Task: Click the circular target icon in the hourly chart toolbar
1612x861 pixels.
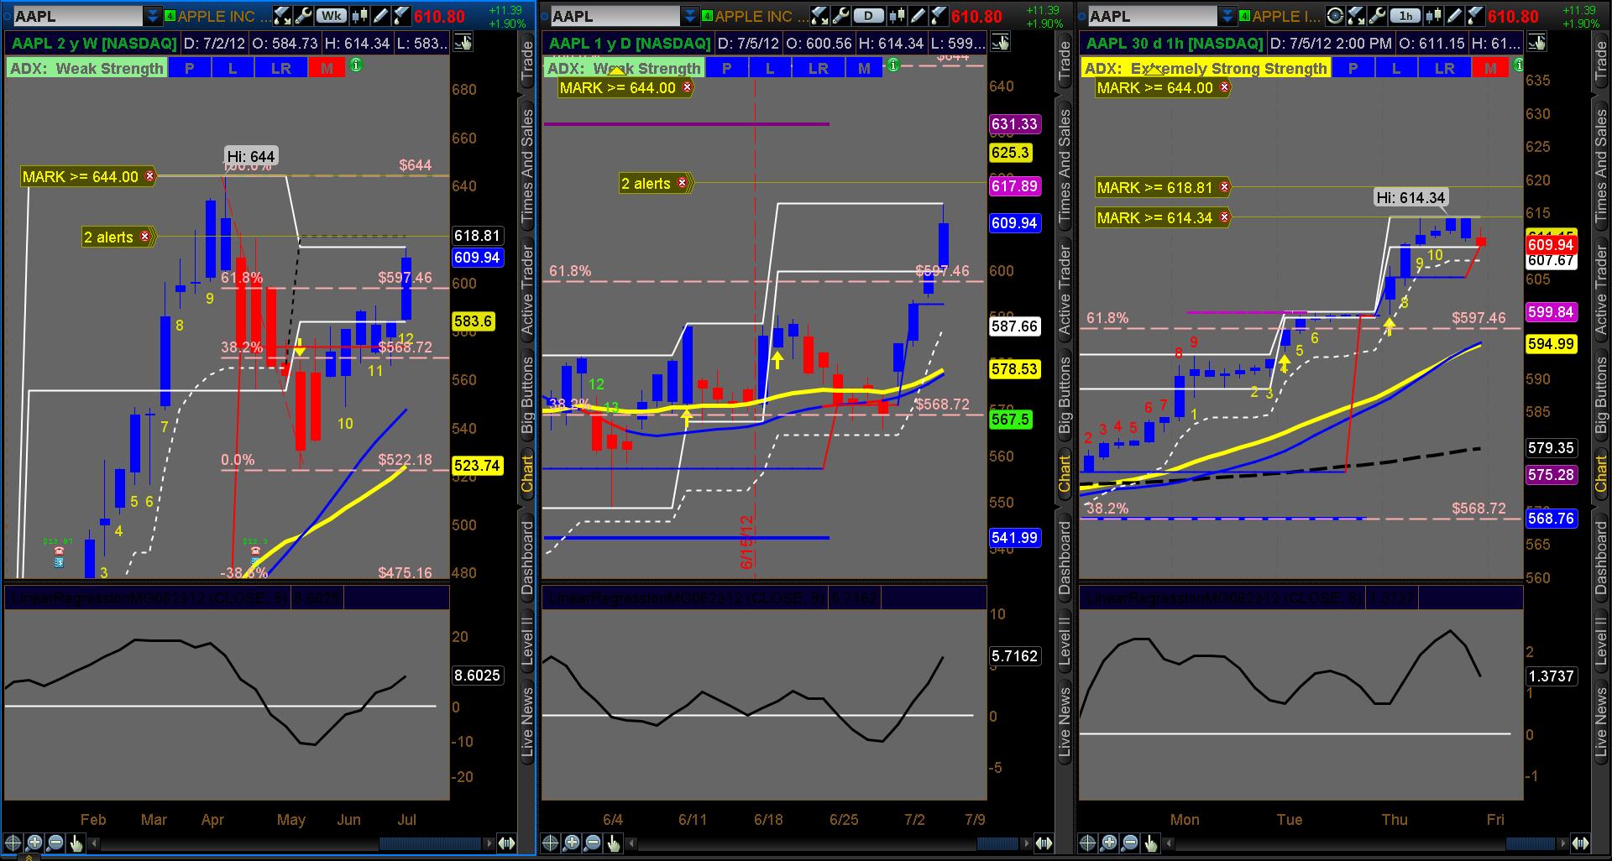Action: coord(1336,16)
